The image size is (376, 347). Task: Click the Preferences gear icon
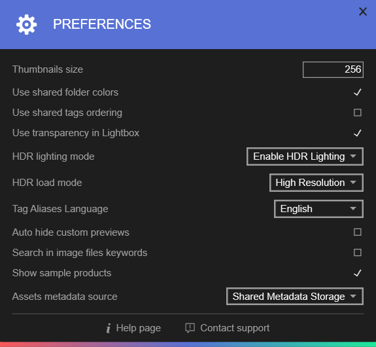pyautogui.click(x=26, y=24)
